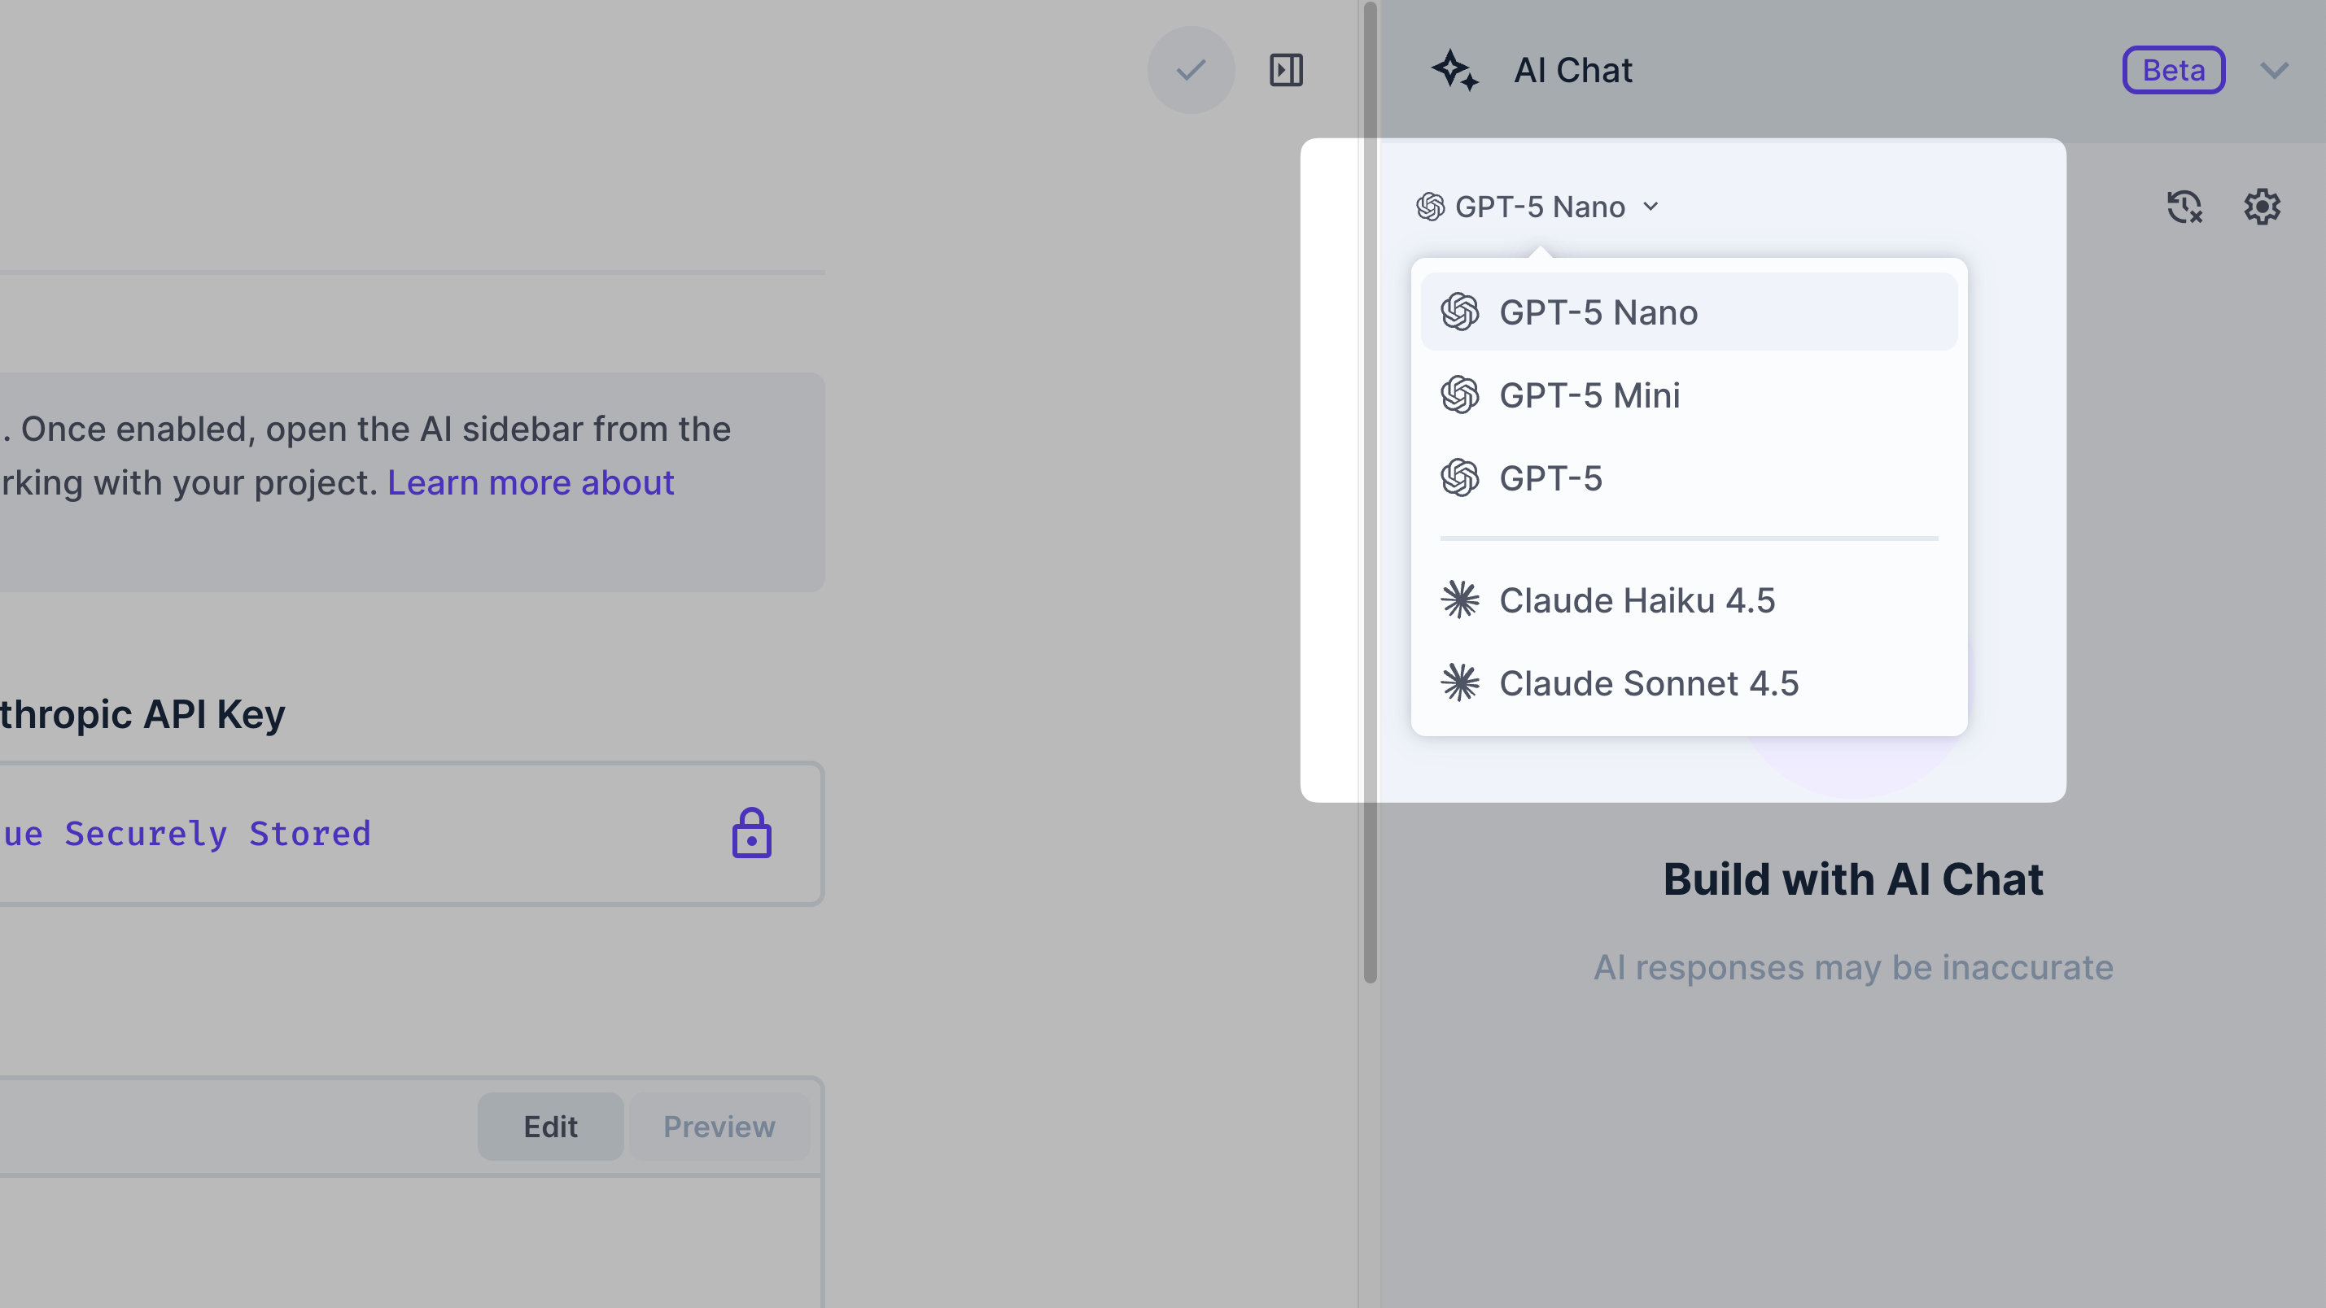Image resolution: width=2326 pixels, height=1308 pixels.
Task: Choose GPT-5 from the model dropdown
Action: coord(1550,478)
